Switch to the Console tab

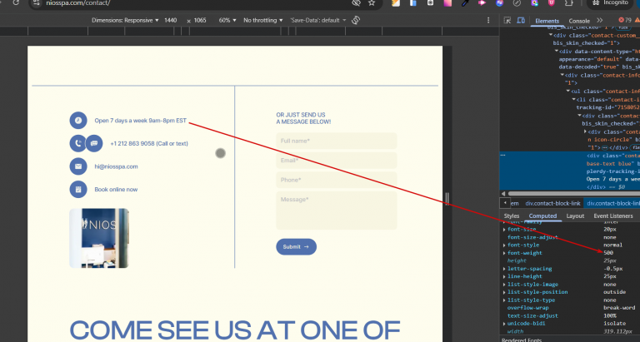[x=579, y=21]
